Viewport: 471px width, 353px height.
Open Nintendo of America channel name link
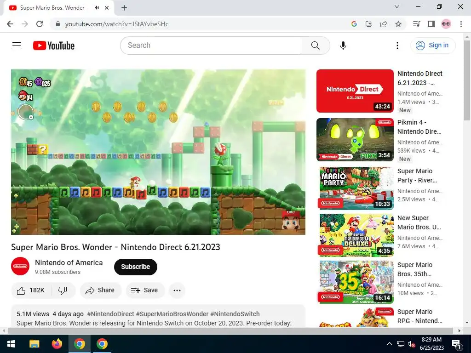pos(69,262)
